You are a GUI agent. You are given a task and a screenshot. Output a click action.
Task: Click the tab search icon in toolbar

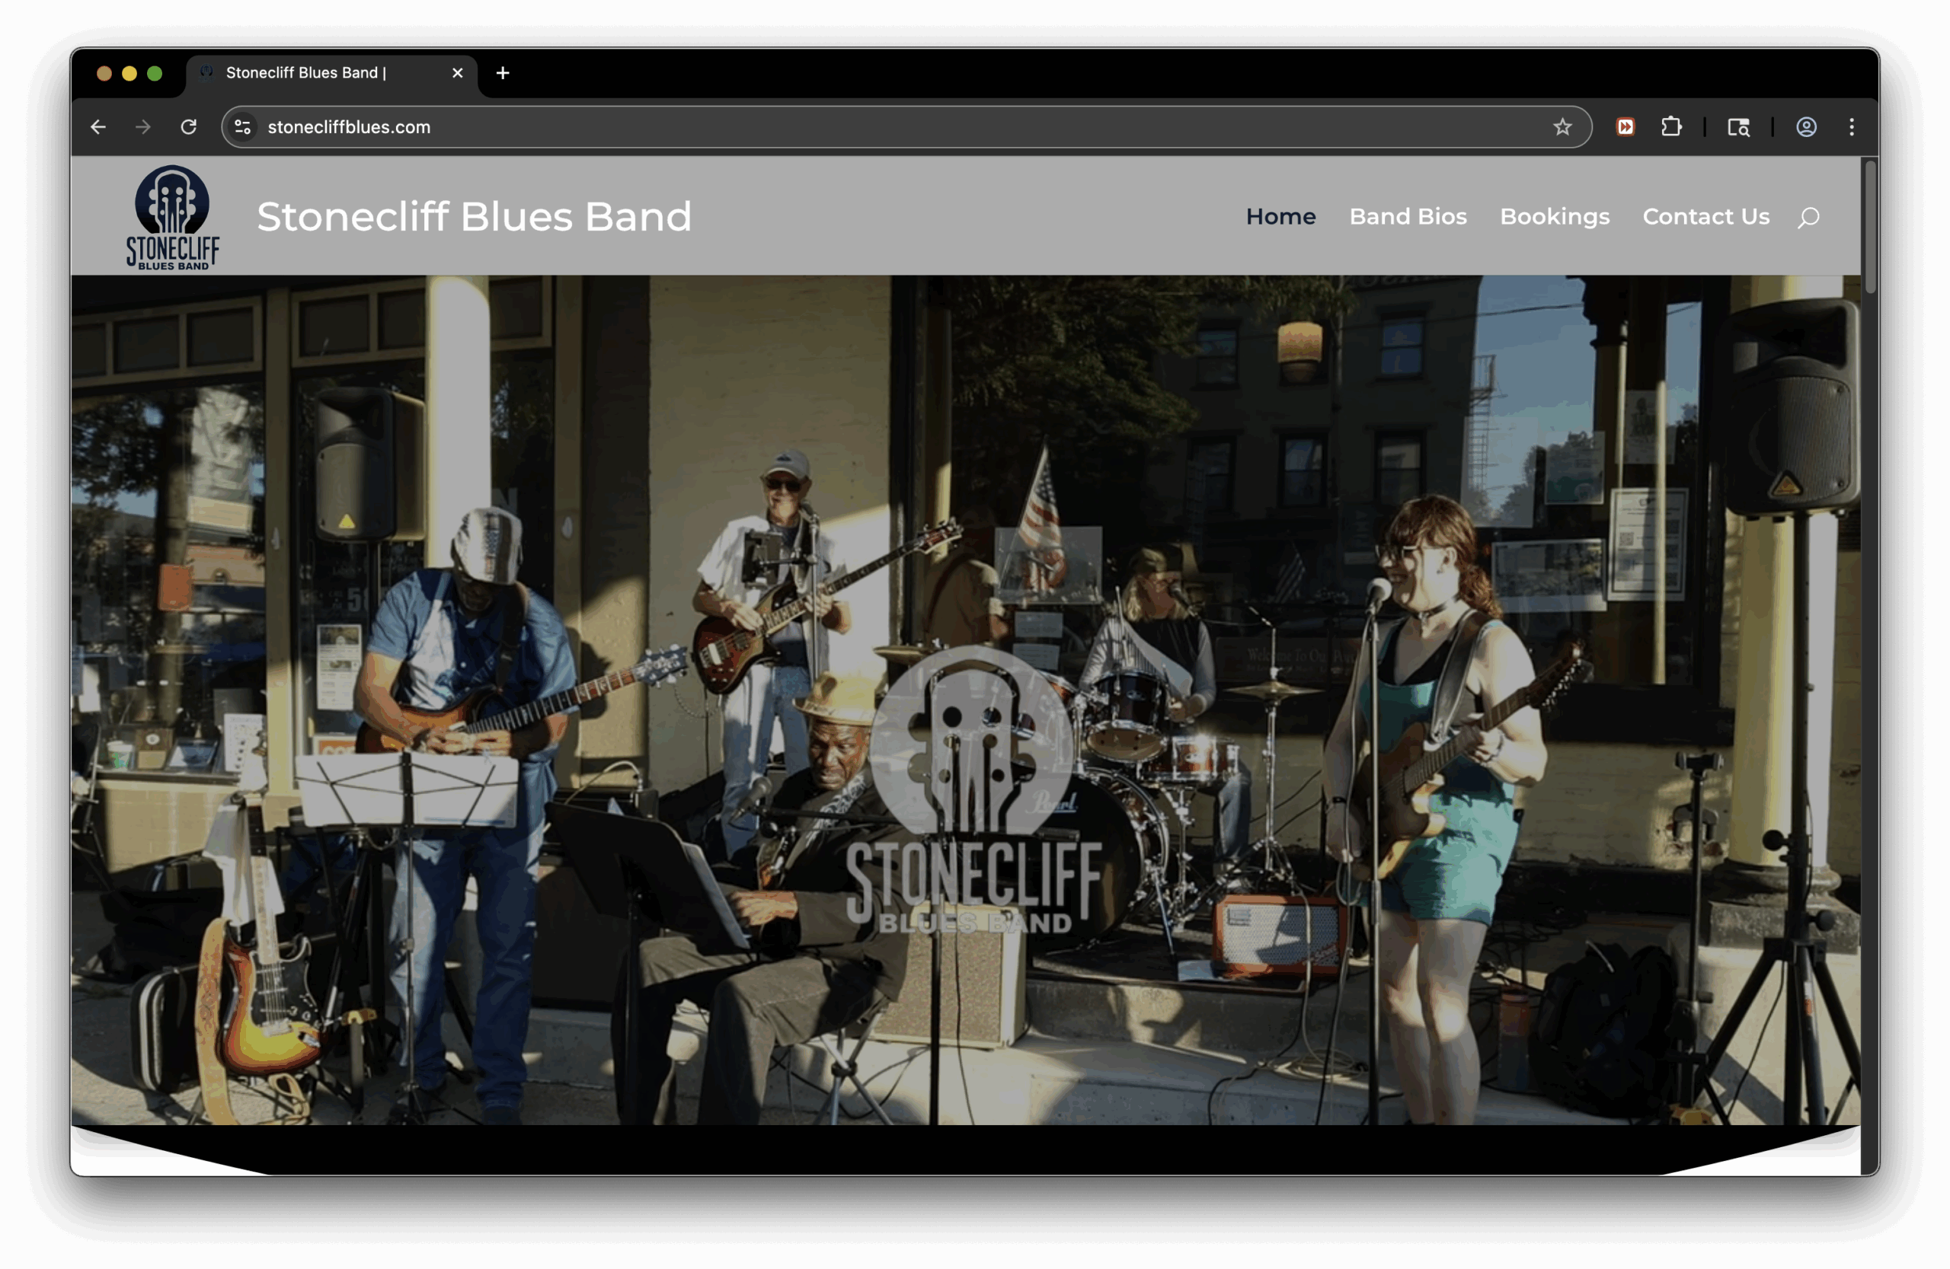pyautogui.click(x=1738, y=127)
